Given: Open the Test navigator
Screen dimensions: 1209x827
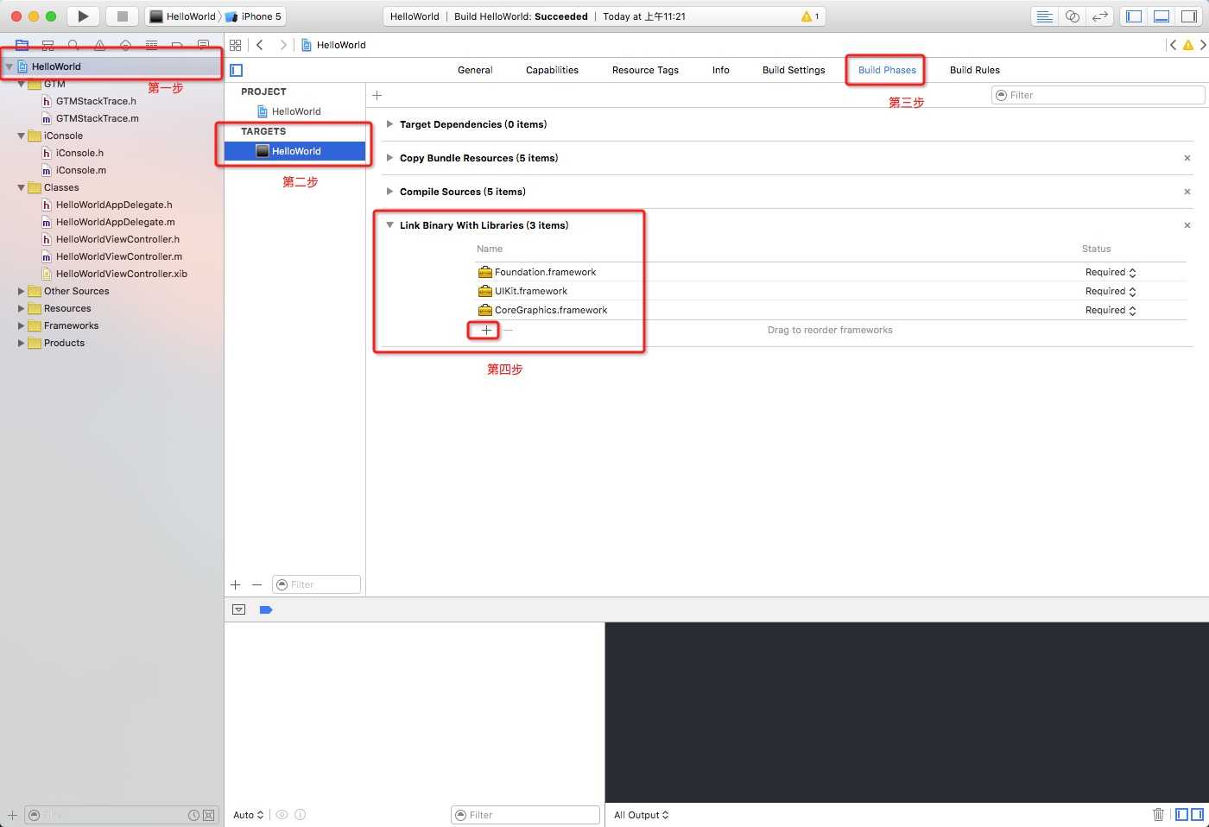Looking at the screenshot, I should pyautogui.click(x=126, y=45).
